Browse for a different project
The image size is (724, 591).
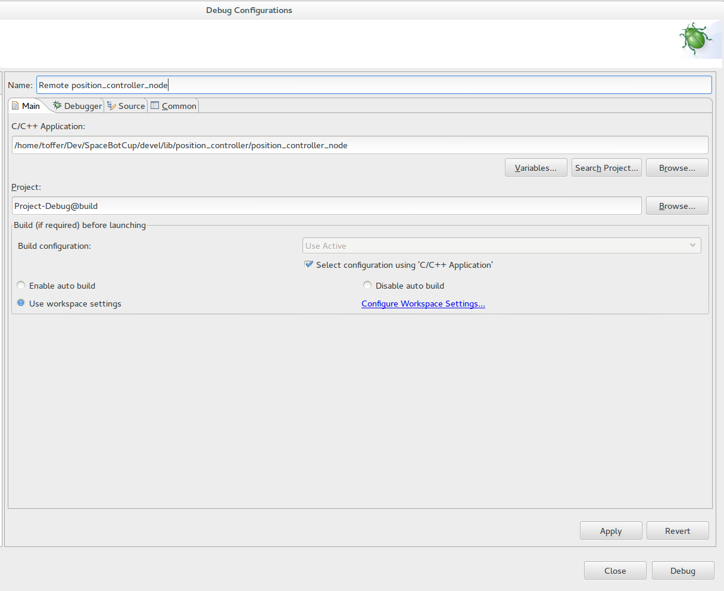tap(677, 205)
